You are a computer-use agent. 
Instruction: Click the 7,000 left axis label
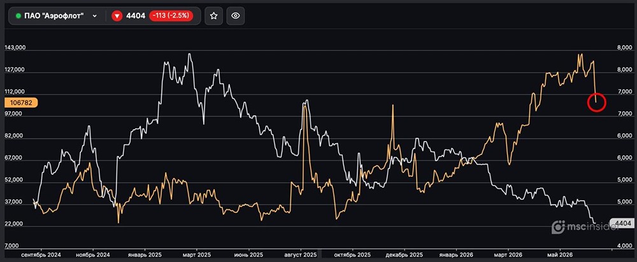[13, 246]
